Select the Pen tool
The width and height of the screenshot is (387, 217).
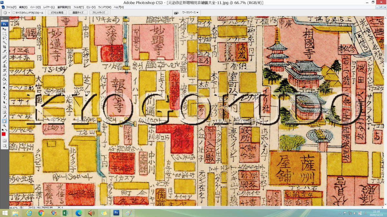click(x=4, y=93)
